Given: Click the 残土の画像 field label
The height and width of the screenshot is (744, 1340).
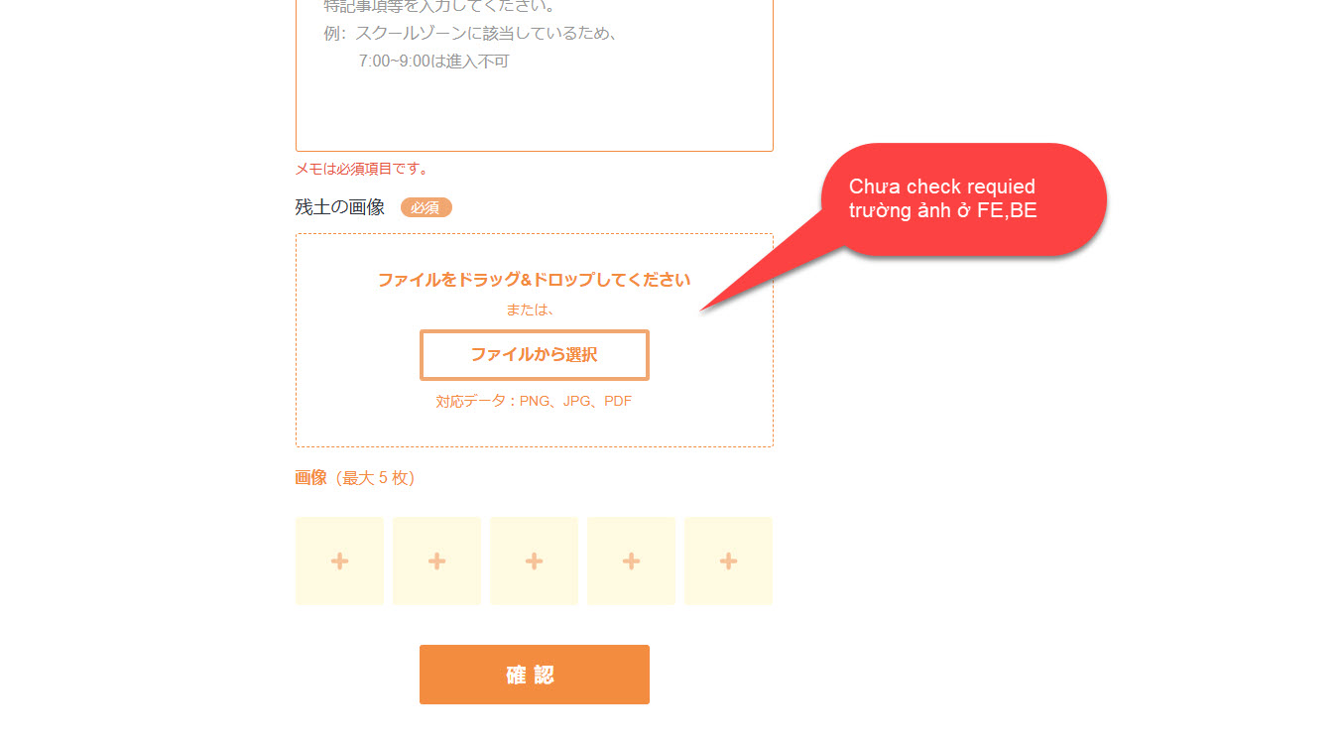Looking at the screenshot, I should tap(339, 208).
